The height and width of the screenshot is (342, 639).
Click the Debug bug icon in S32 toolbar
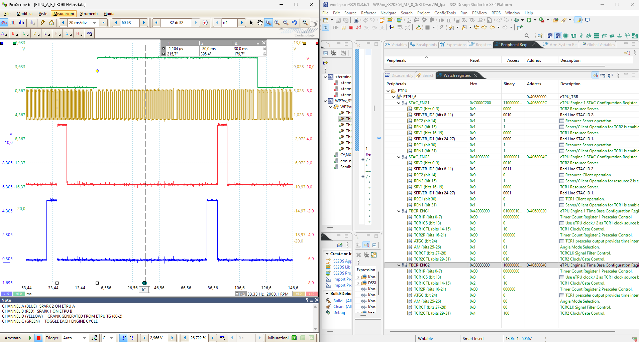tap(517, 20)
